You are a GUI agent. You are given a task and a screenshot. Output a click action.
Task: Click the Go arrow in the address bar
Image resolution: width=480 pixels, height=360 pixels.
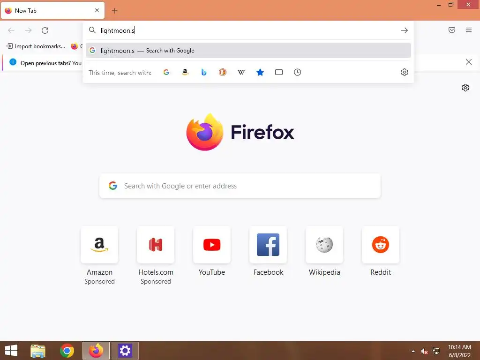(405, 30)
